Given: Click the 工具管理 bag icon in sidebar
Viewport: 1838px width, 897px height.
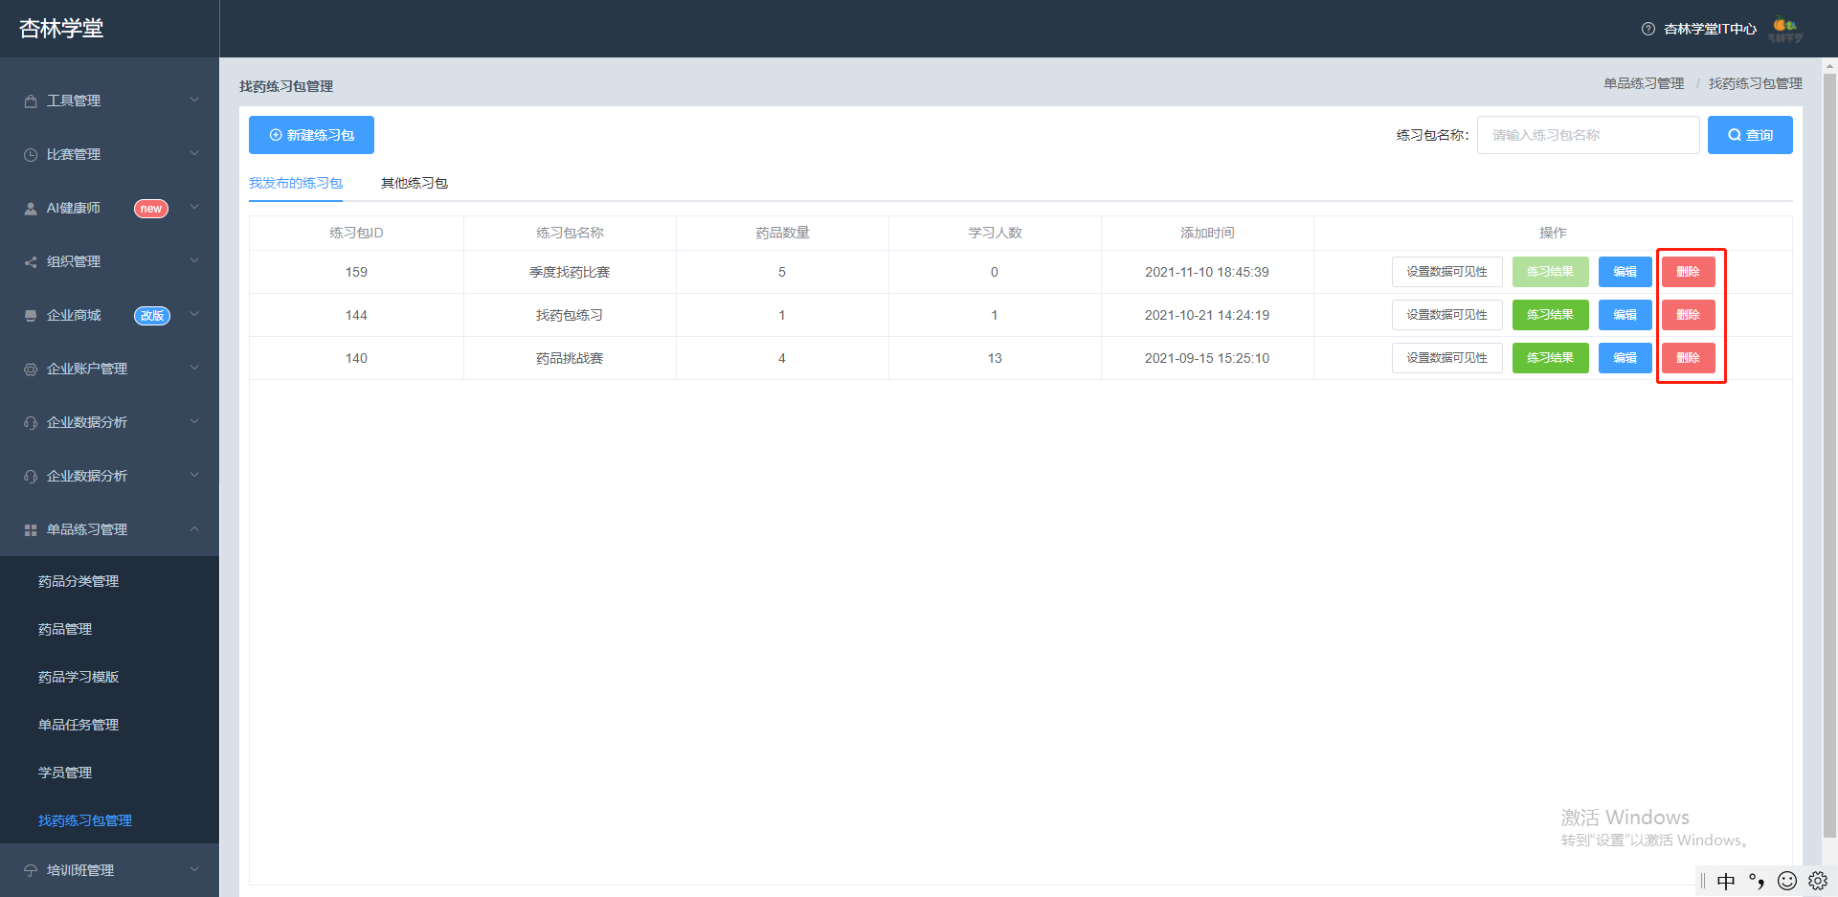Looking at the screenshot, I should point(31,101).
